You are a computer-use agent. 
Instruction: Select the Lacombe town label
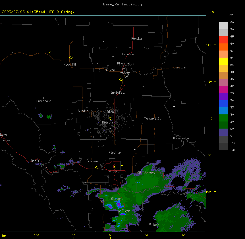pyautogui.click(x=128, y=54)
